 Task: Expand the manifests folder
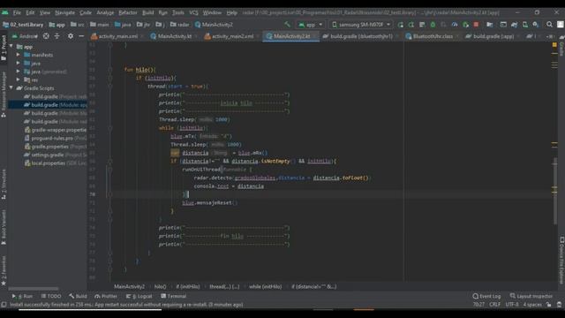pos(18,55)
